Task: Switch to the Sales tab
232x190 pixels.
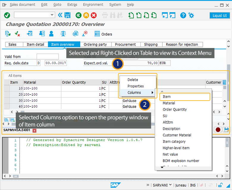Action: pos(14,44)
